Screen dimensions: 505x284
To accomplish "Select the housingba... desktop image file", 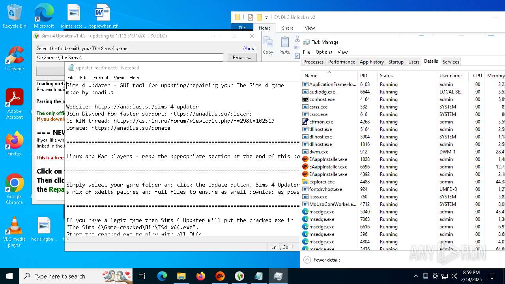I will [x=44, y=229].
